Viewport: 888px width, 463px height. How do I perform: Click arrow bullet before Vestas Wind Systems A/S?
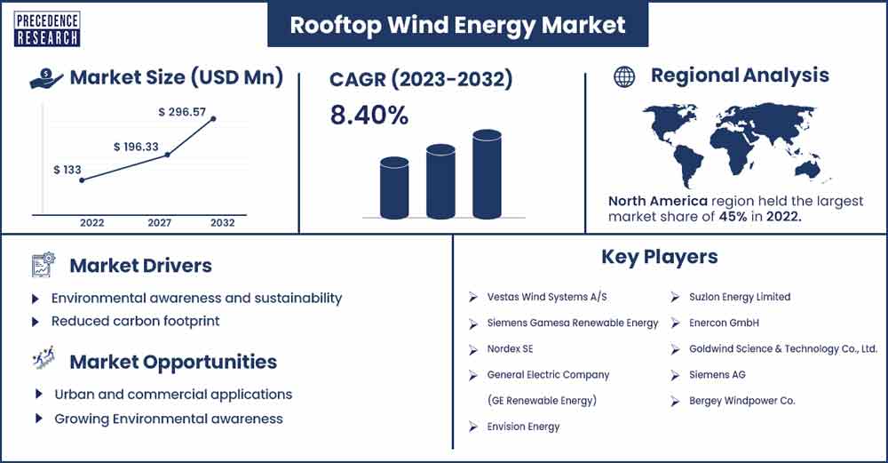tap(473, 297)
